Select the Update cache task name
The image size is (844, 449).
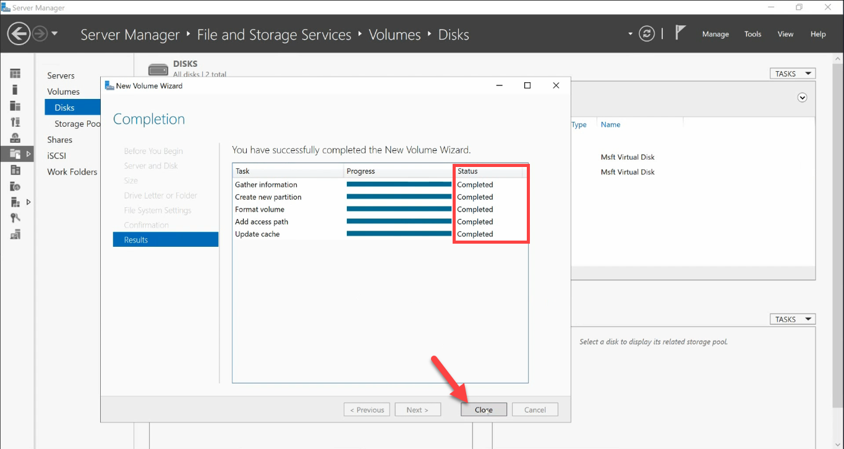(257, 234)
